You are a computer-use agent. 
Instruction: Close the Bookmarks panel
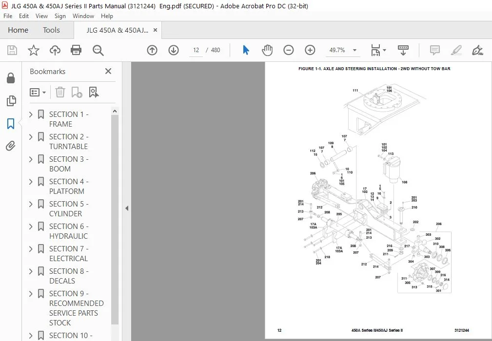point(108,71)
